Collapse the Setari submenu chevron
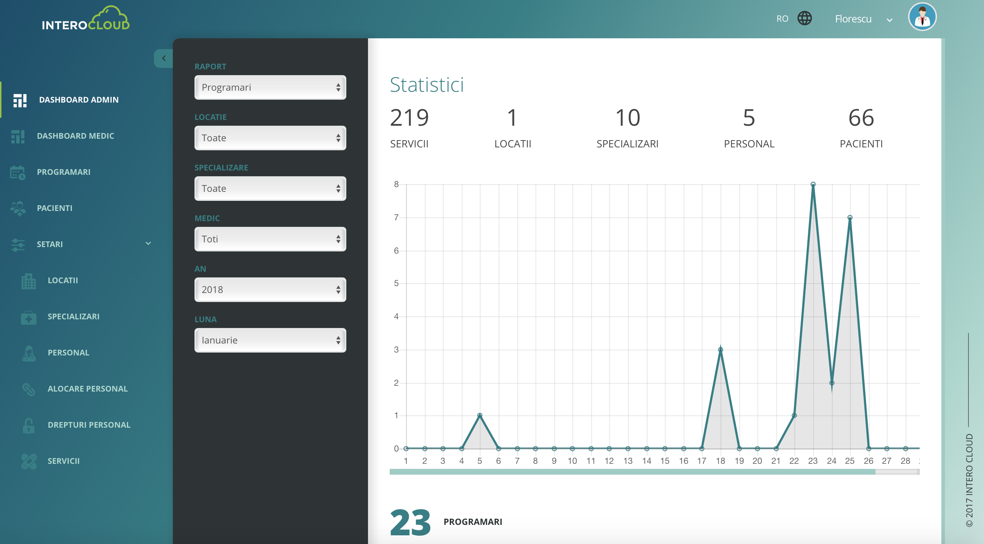 148,243
